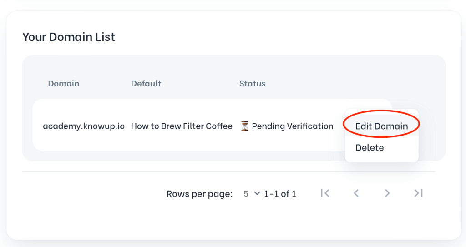The height and width of the screenshot is (247, 466).
Task: Click the 1-1 of 1 pagination count
Action: tap(280, 194)
